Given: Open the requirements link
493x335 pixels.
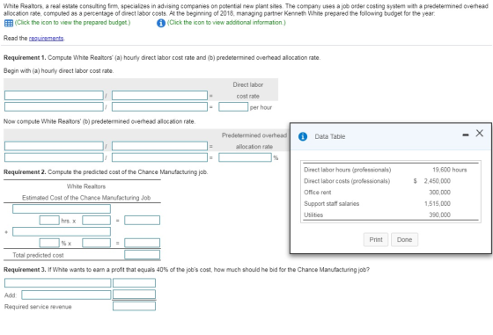Looking at the screenshot, I should coord(46,39).
